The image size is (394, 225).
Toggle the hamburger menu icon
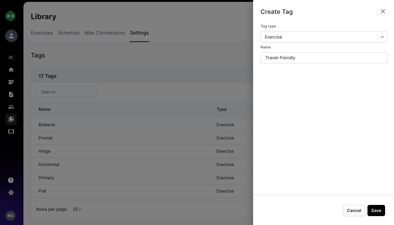[11, 57]
